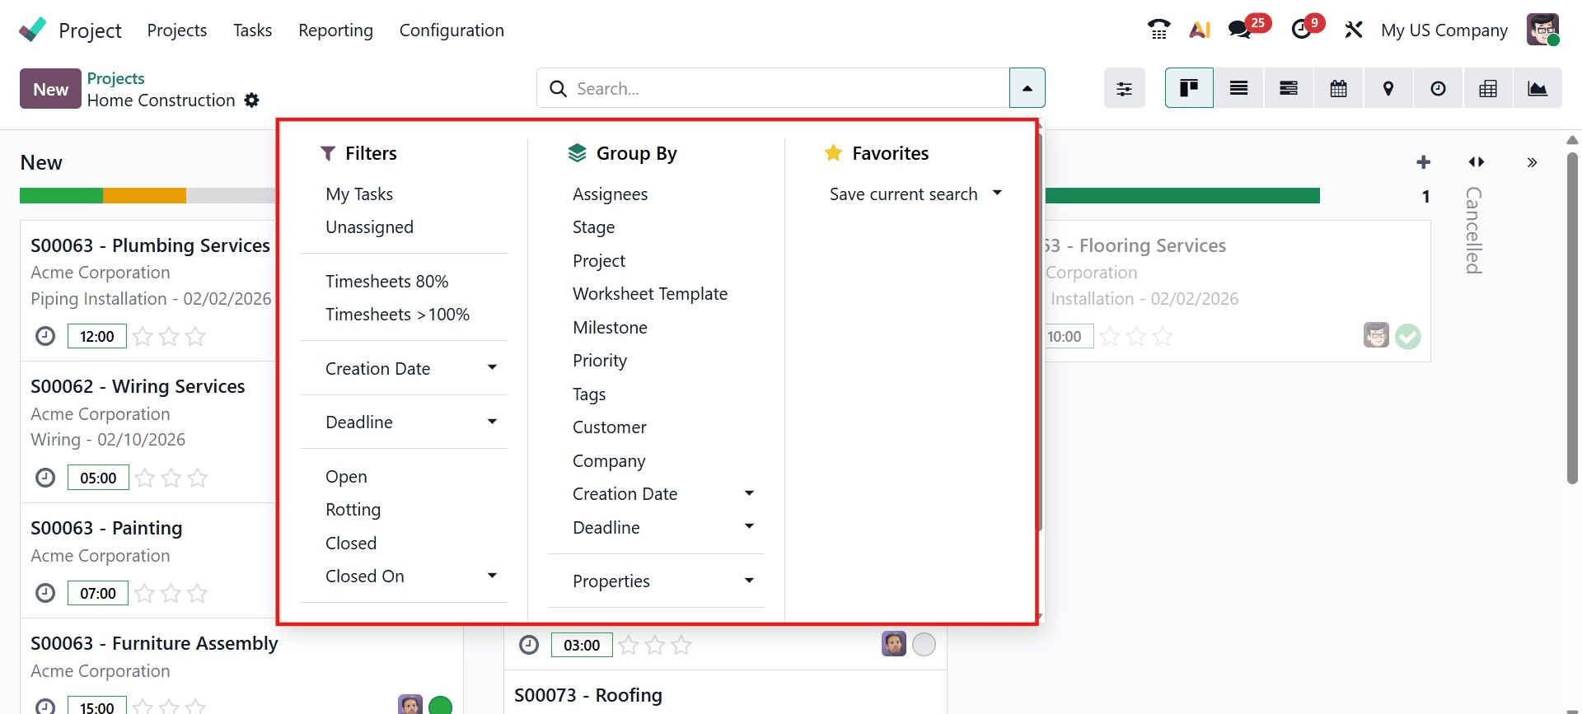Group by Customer
The width and height of the screenshot is (1582, 714).
610,427
